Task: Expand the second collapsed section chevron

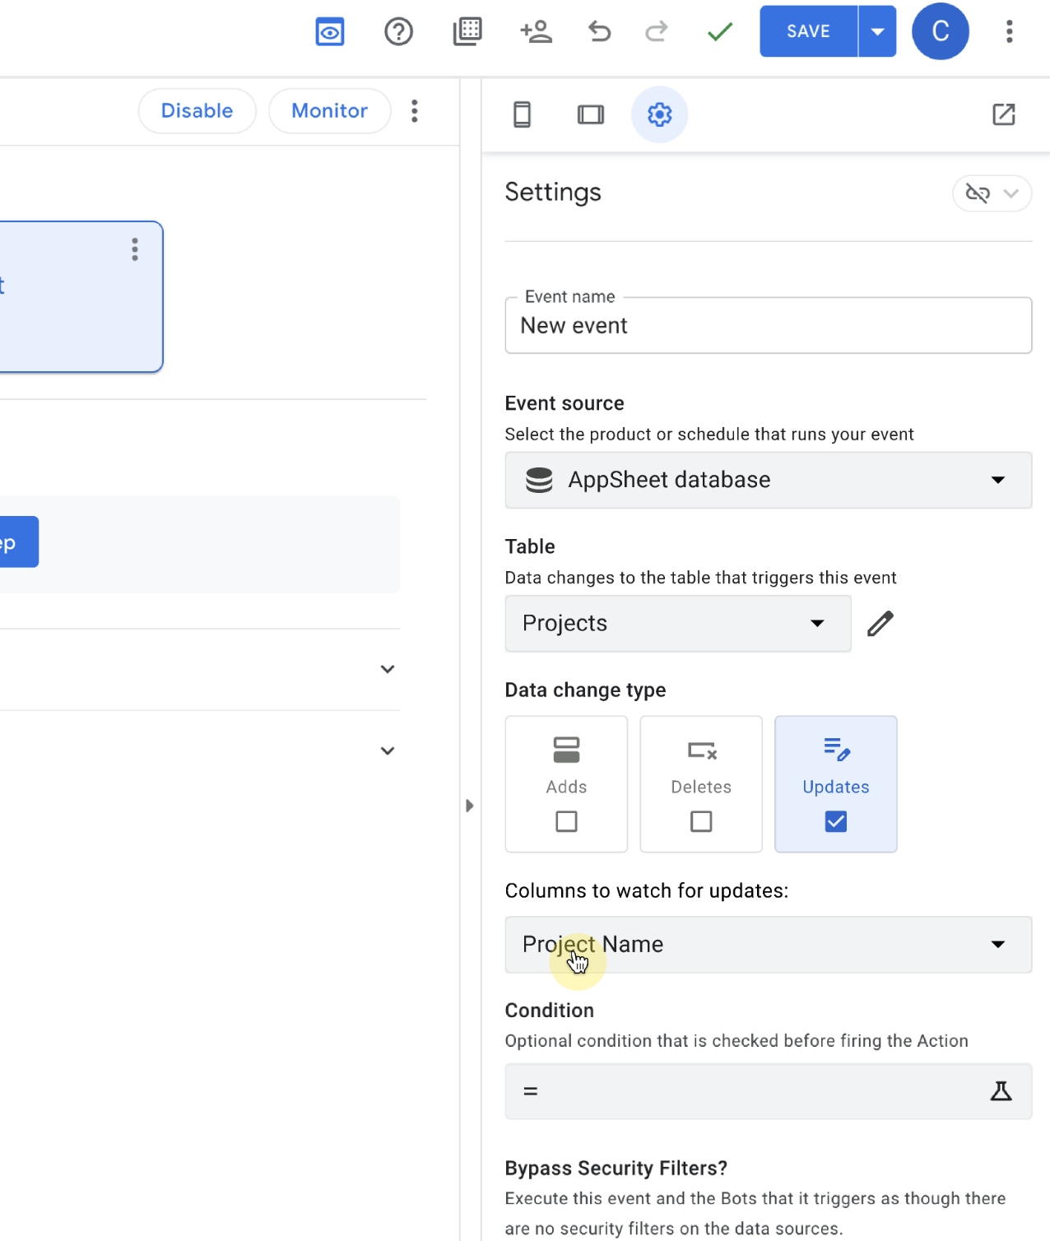Action: coord(388,751)
